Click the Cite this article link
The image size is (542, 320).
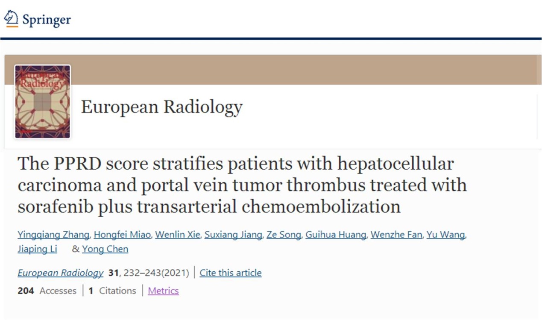(231, 273)
